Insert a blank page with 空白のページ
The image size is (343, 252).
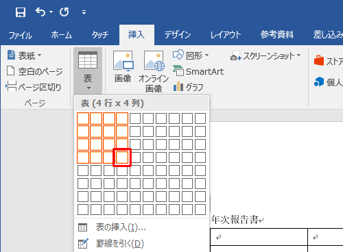(34, 71)
